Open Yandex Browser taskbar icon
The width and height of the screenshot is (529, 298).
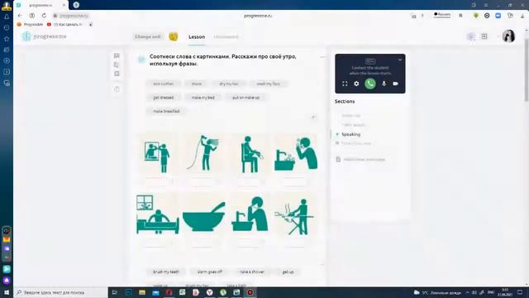click(x=209, y=292)
